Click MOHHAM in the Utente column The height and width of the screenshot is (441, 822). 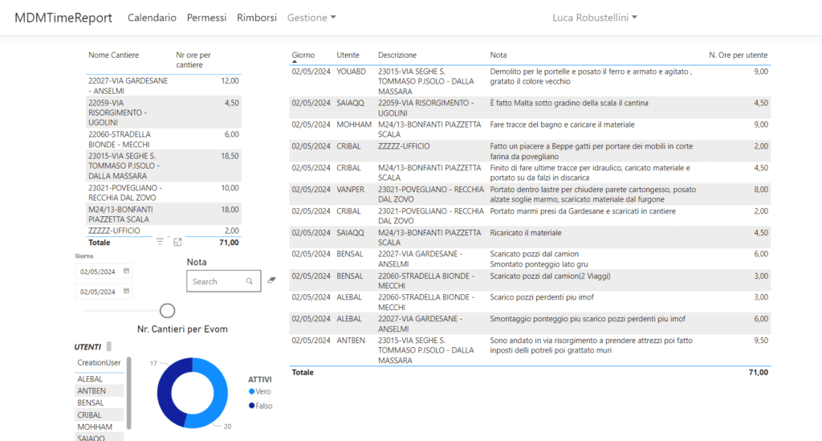(354, 125)
